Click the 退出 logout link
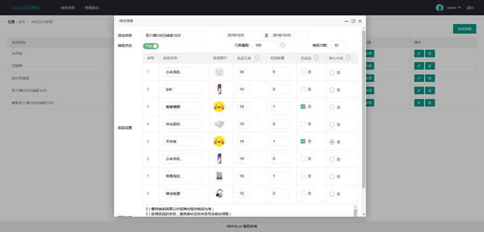 coord(470,8)
